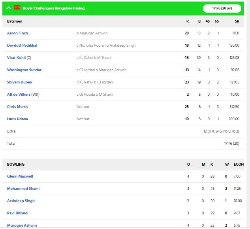Open Virat Kohli player profile

[x=16, y=58]
